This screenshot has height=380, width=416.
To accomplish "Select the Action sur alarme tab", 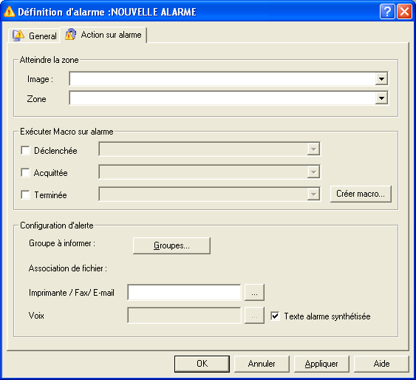I will 103,35.
